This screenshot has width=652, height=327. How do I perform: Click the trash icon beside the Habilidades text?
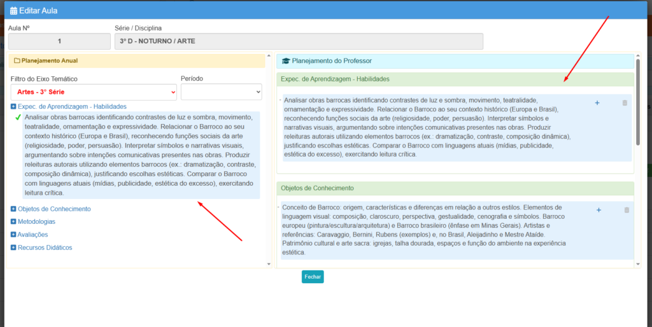625,103
